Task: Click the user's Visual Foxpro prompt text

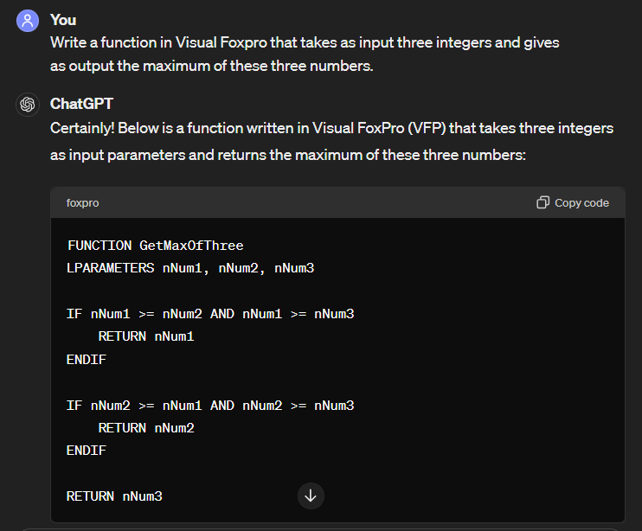Action: (x=305, y=54)
